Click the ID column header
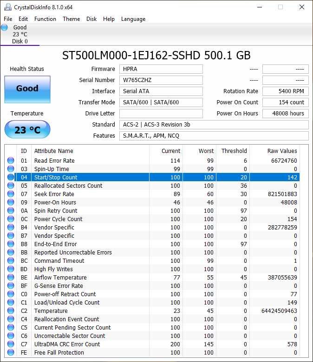 (24, 151)
